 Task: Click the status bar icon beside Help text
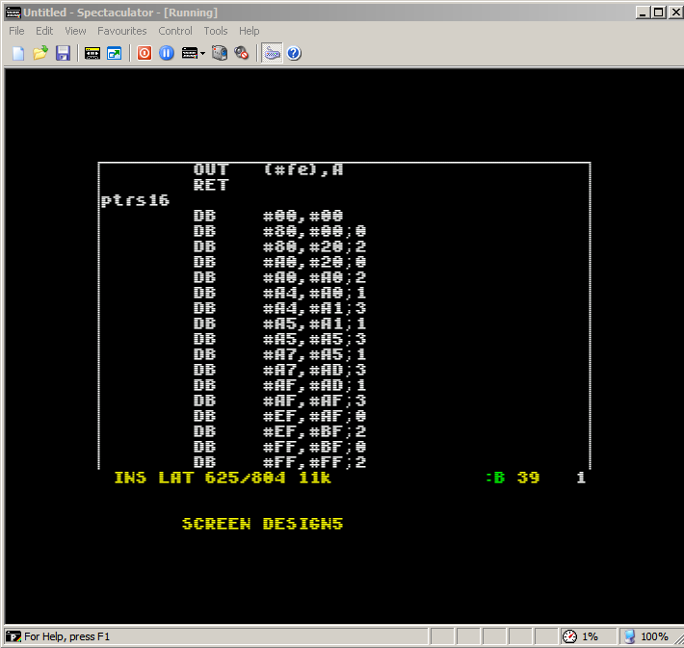(x=13, y=636)
